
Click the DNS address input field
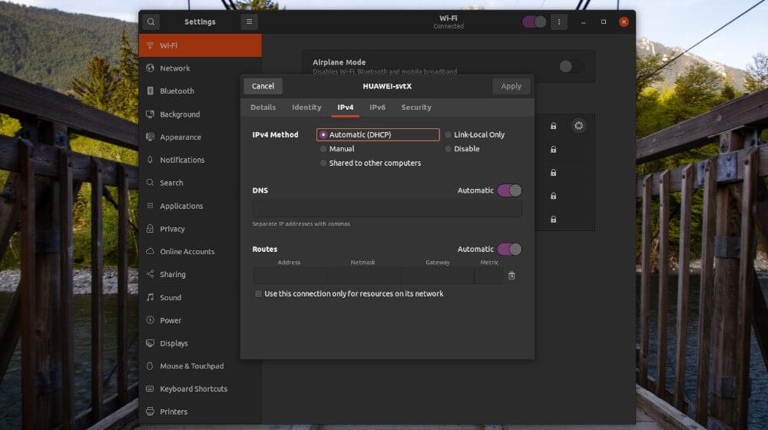pyautogui.click(x=387, y=209)
